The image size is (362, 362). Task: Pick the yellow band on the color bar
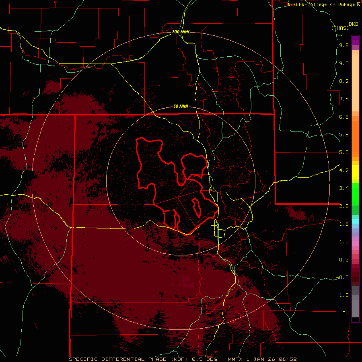(355, 172)
